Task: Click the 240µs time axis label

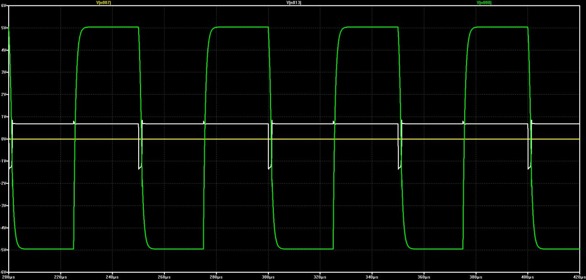Action: click(x=113, y=277)
